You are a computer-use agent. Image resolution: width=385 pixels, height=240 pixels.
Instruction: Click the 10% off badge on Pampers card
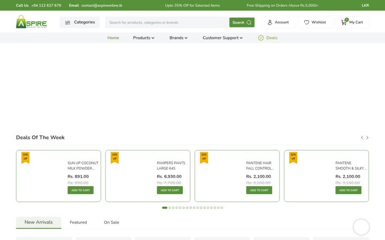(x=114, y=157)
